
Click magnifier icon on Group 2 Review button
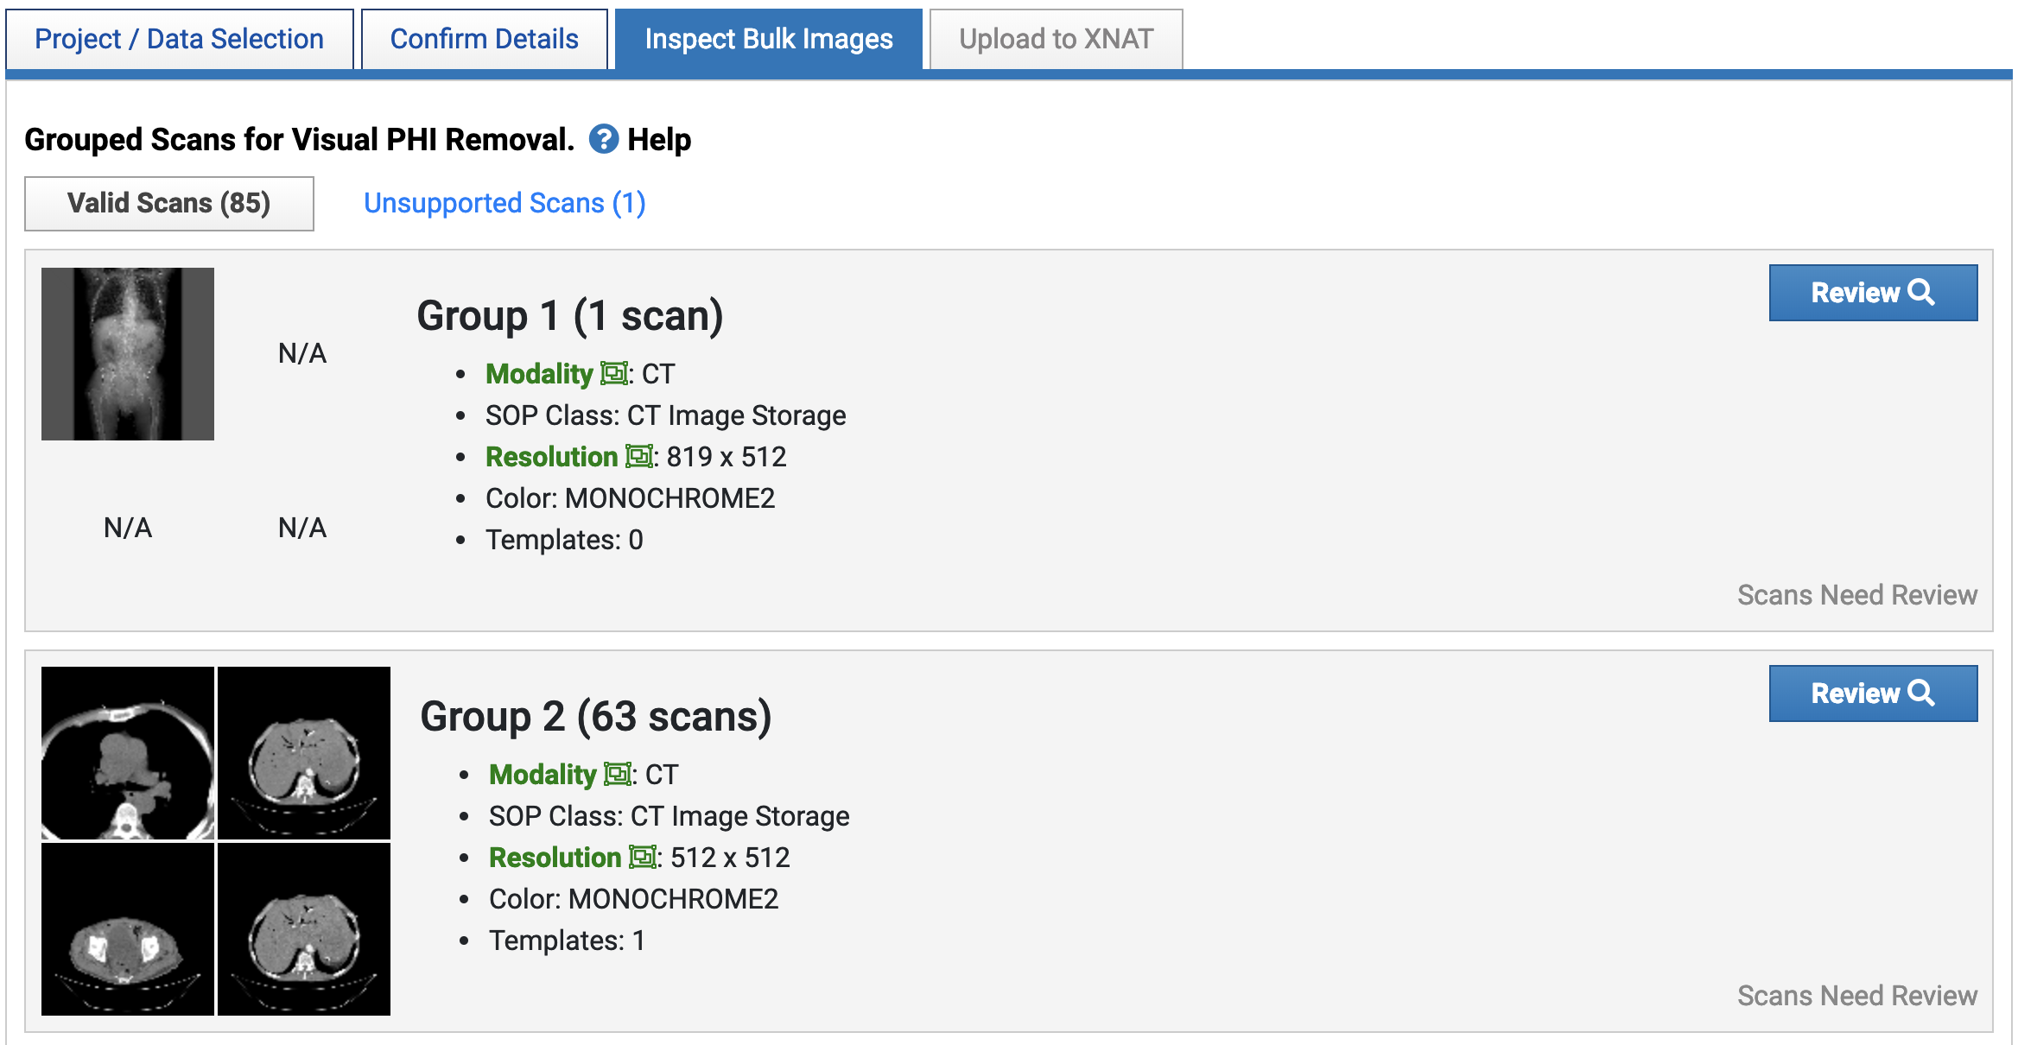tap(1920, 693)
